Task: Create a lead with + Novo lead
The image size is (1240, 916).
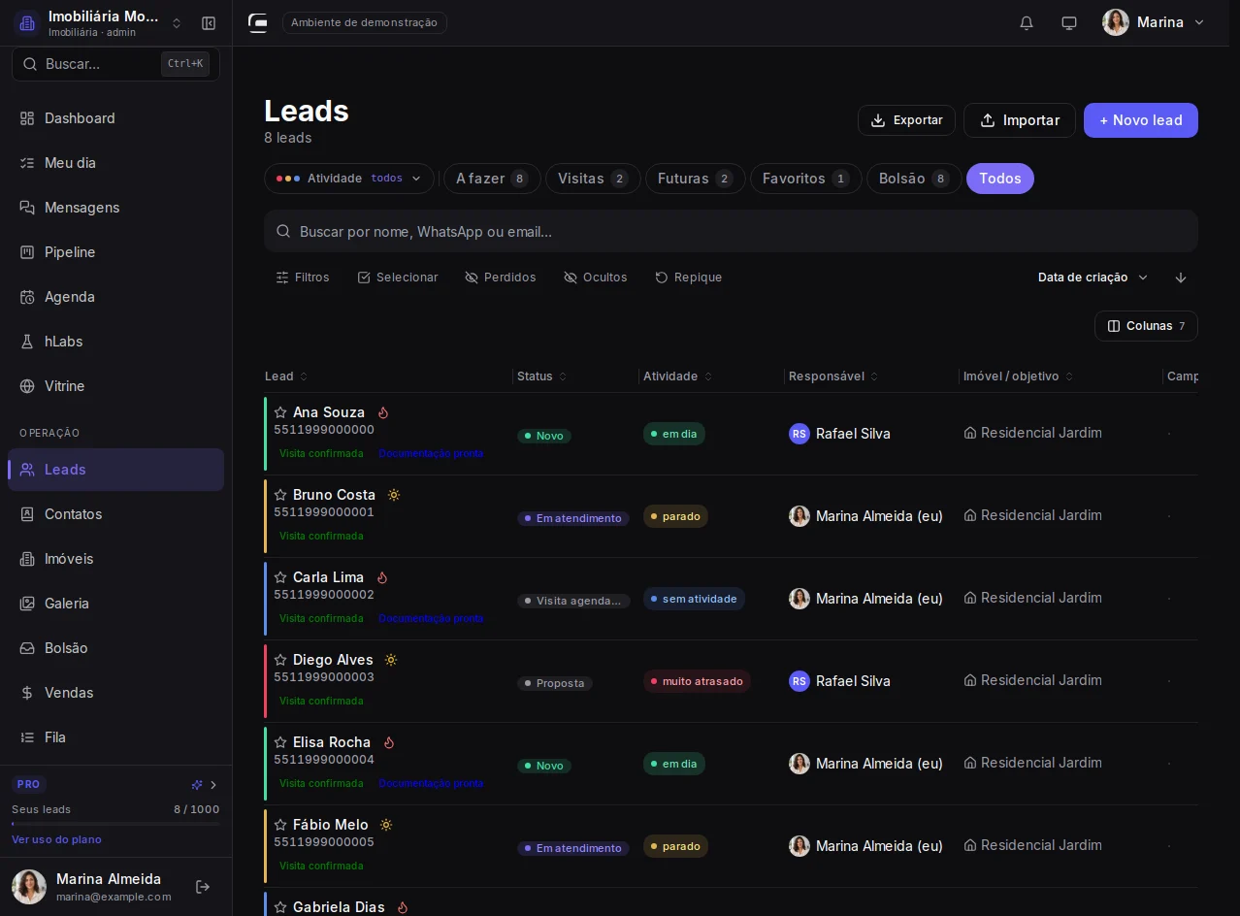Action: tap(1141, 120)
